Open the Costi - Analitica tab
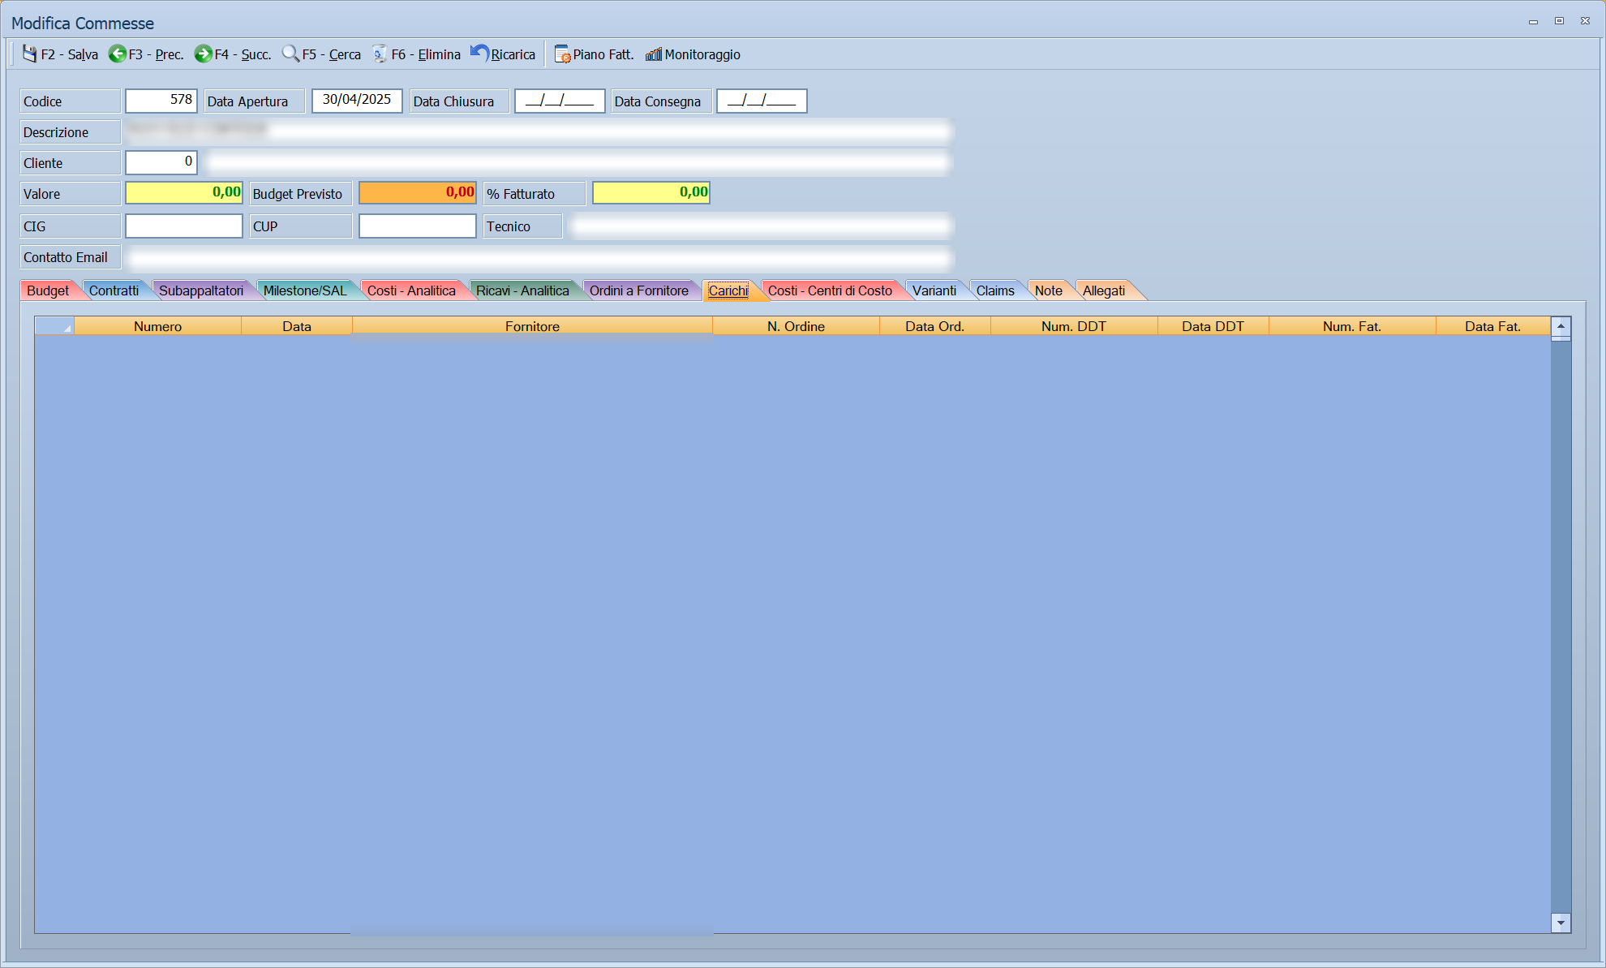1606x968 pixels. point(411,290)
